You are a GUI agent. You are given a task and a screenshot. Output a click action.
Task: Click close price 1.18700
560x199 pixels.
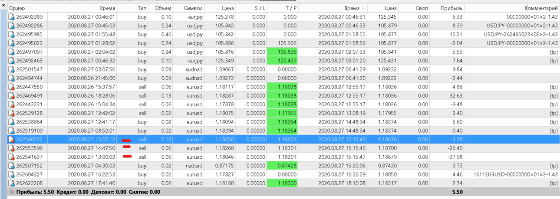coord(387,148)
